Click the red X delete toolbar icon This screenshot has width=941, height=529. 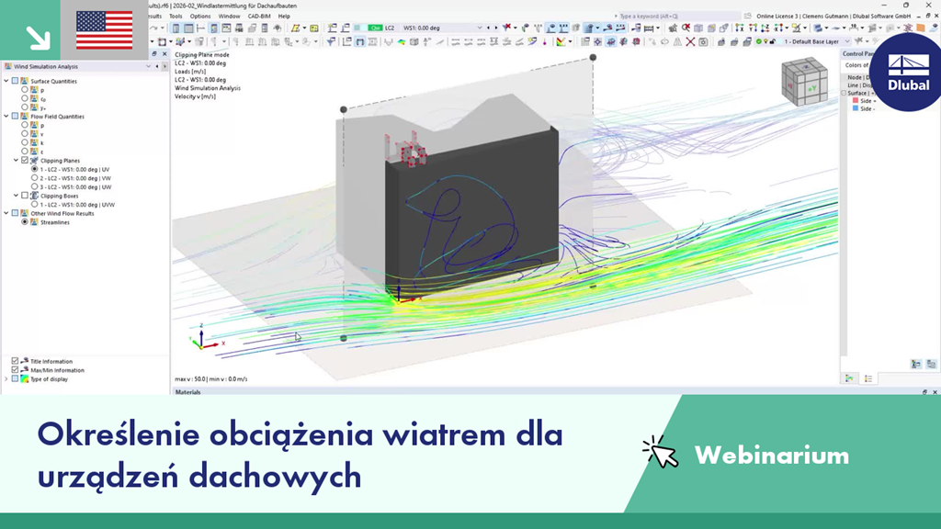tap(690, 41)
